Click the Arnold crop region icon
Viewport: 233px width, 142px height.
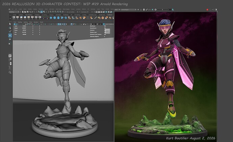(153, 9)
